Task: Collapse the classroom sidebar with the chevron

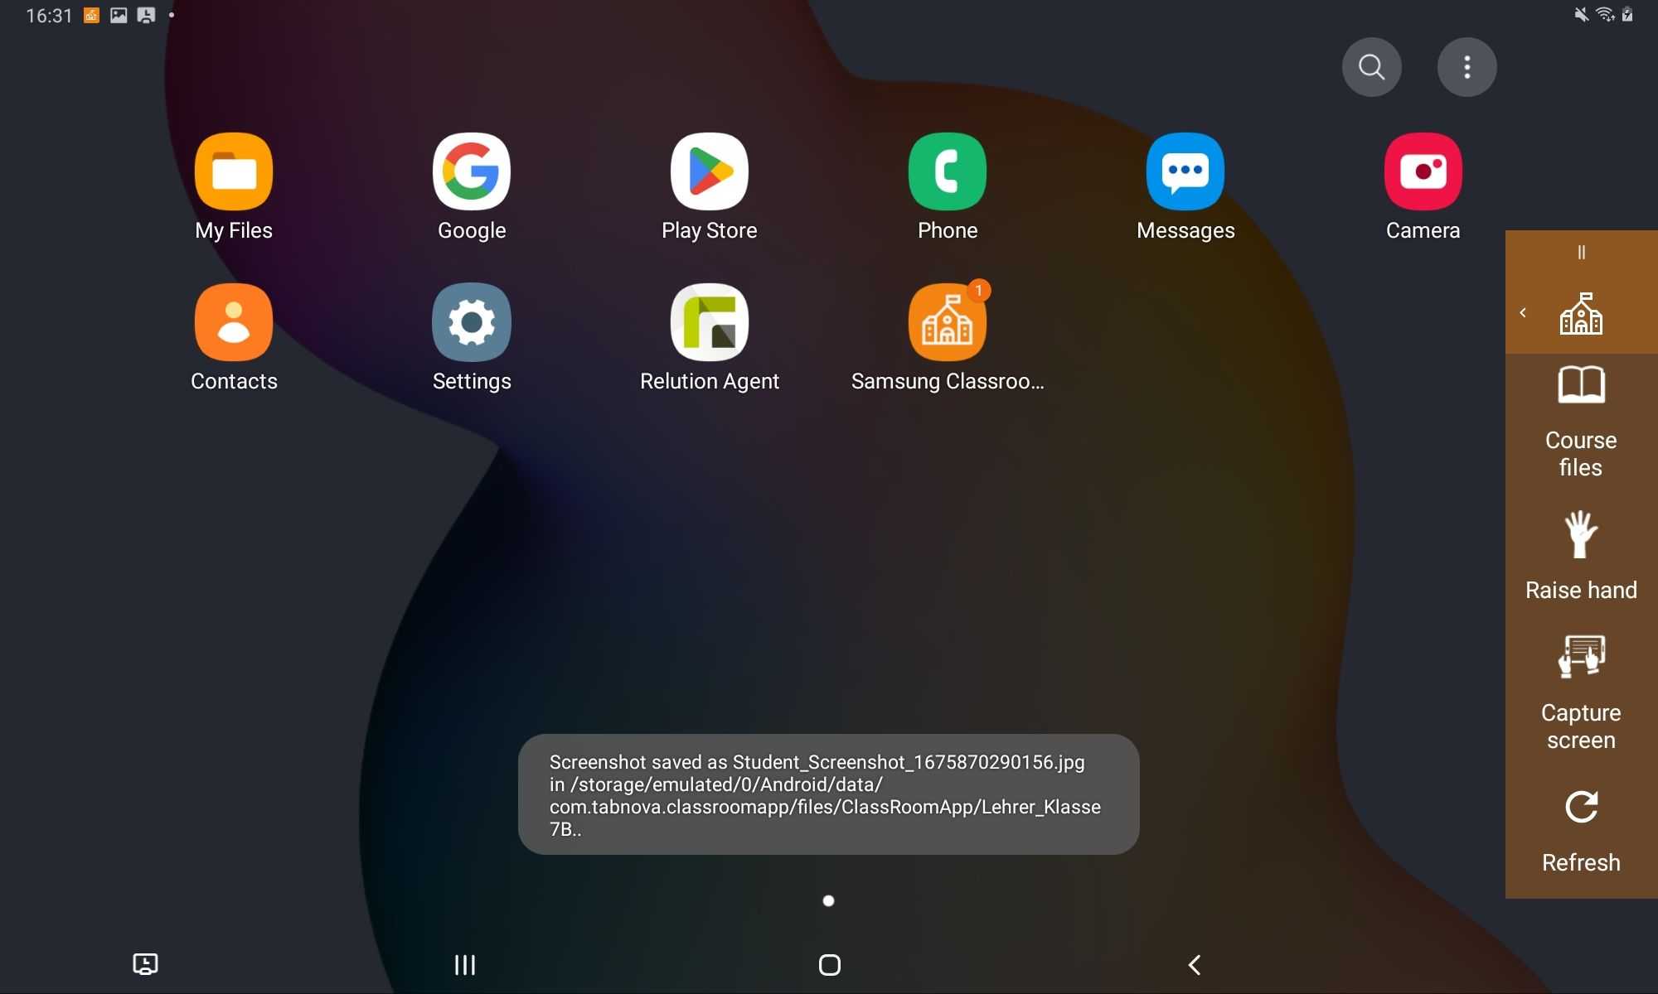Action: [1523, 312]
